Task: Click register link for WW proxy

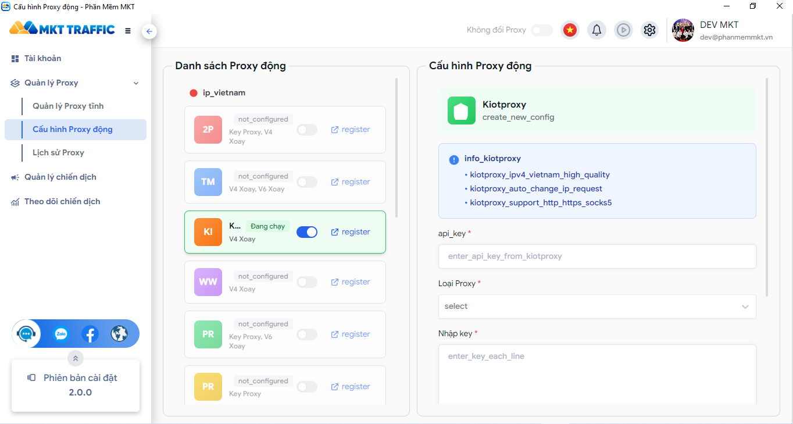Action: point(351,282)
